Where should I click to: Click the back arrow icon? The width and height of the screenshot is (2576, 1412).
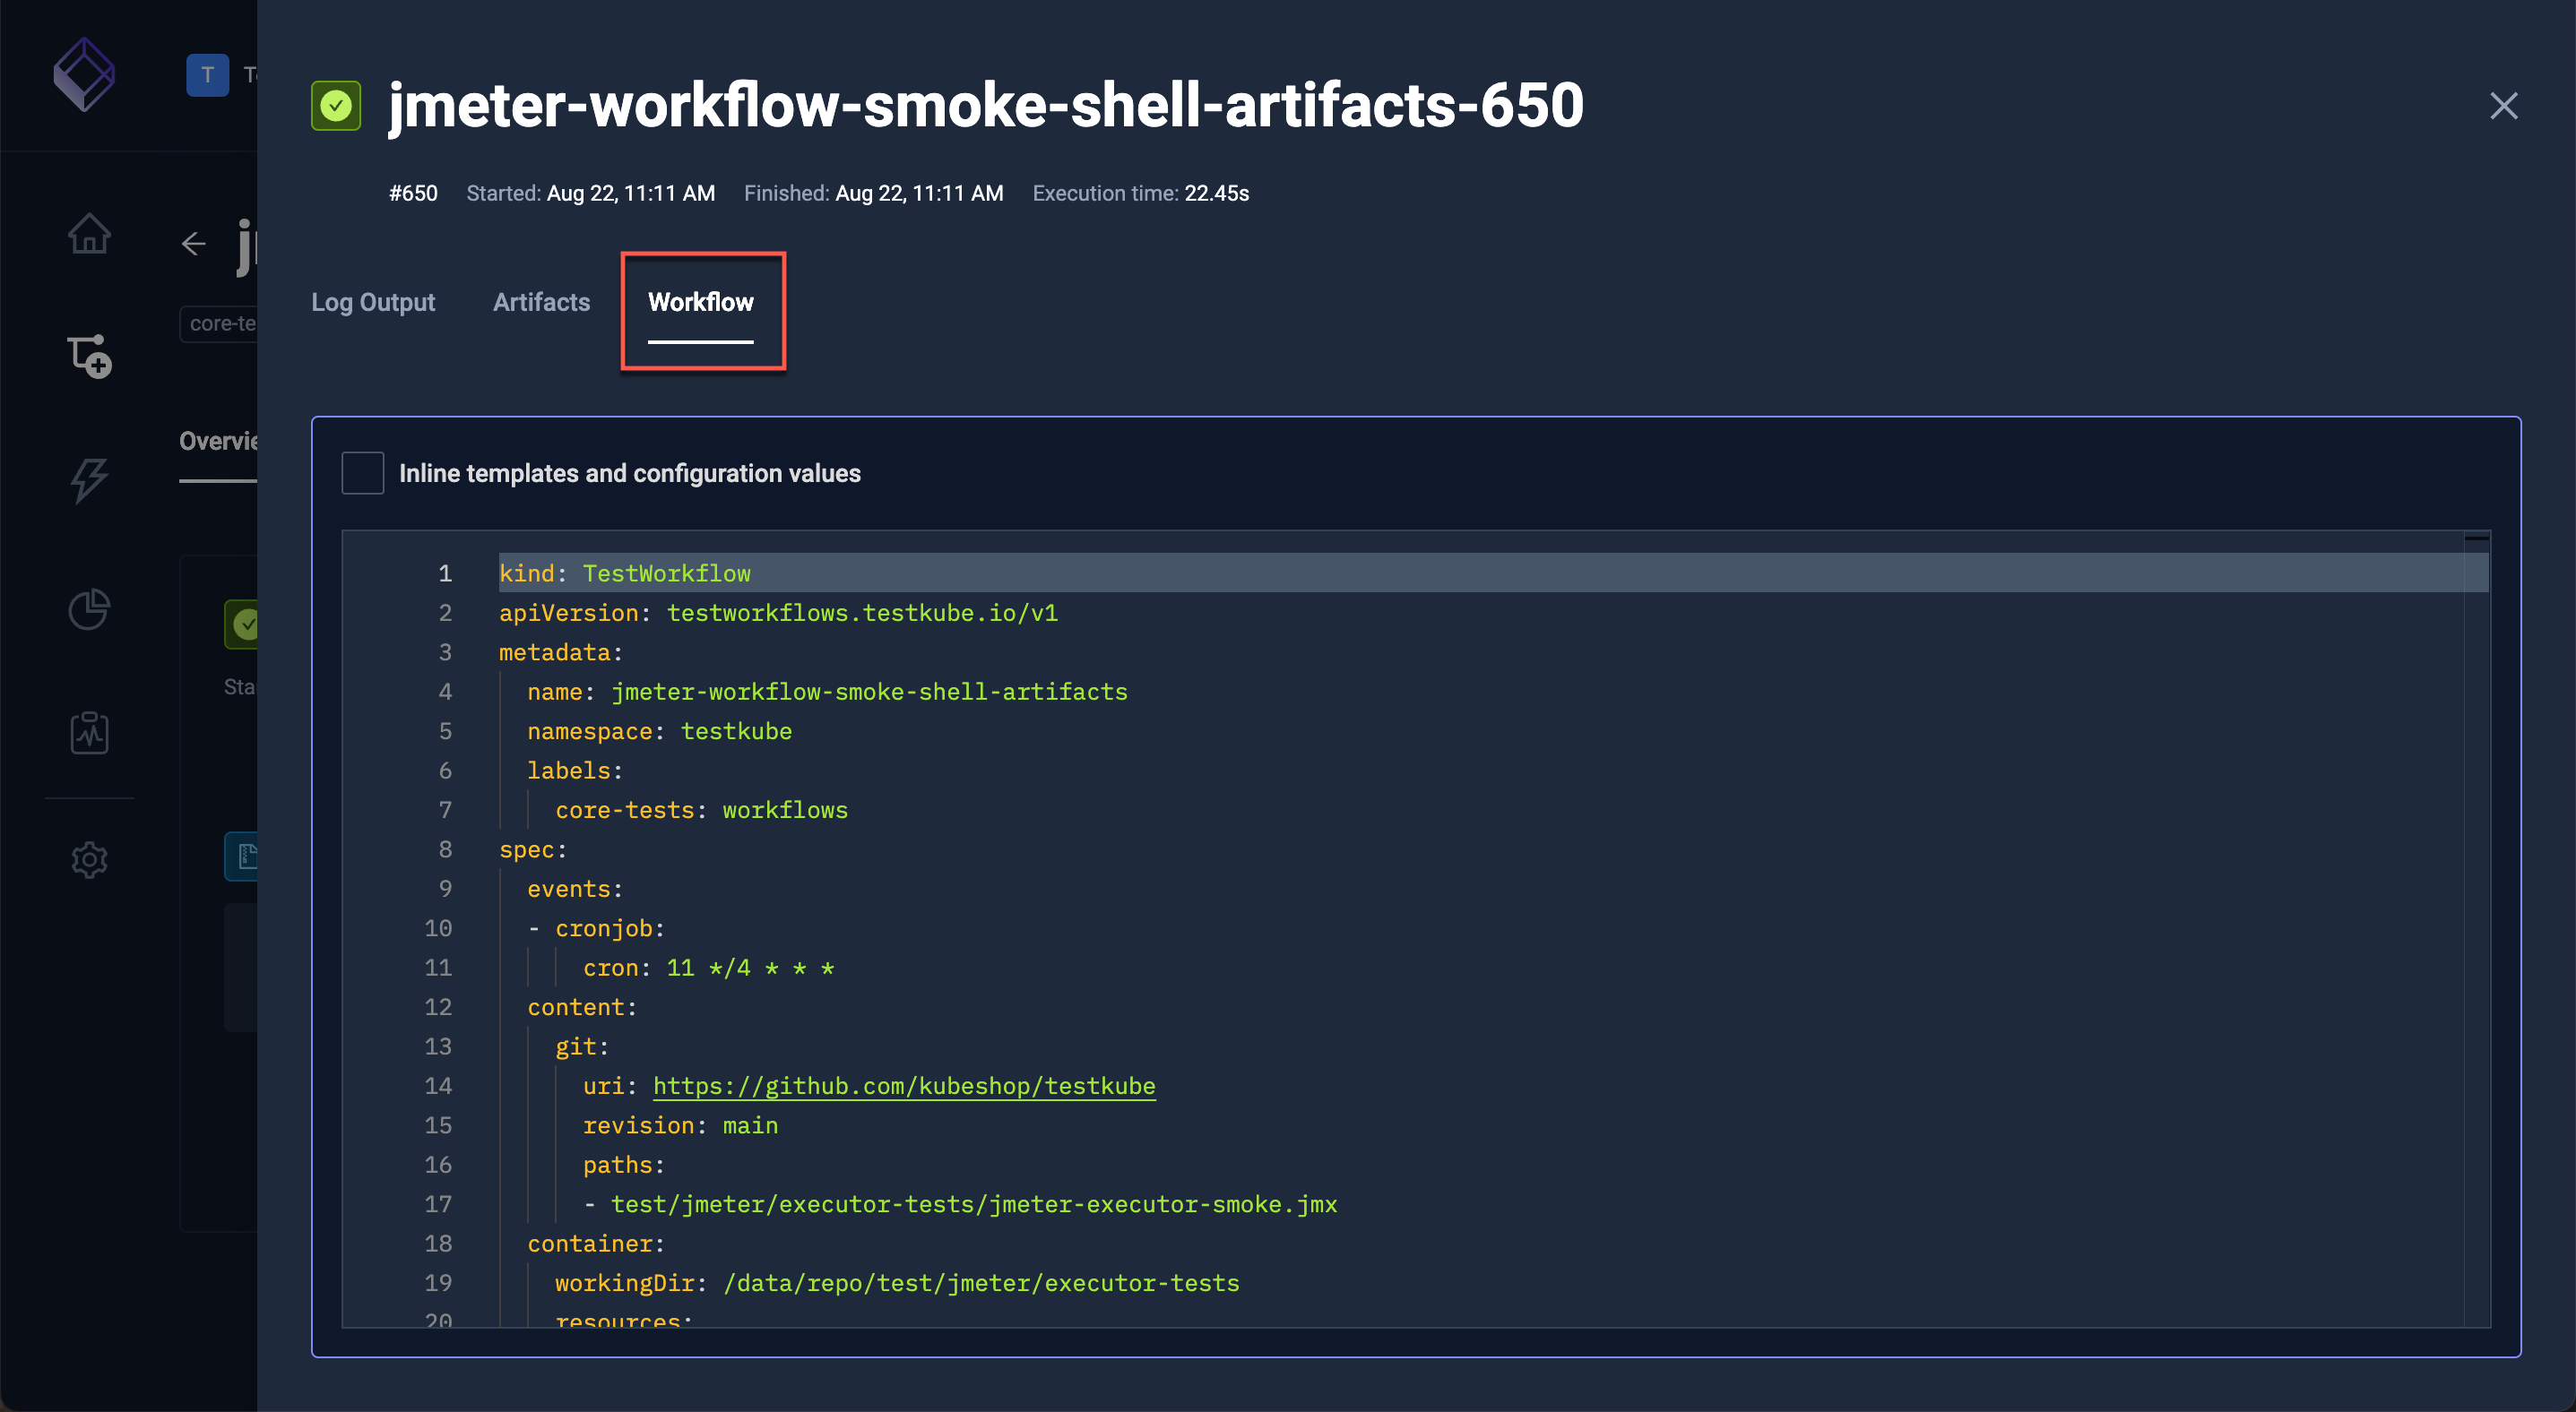tap(194, 244)
